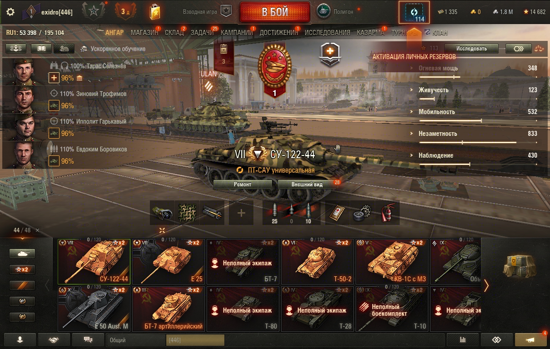This screenshot has height=349, width=550.
Task: Click the fire extinguisher consumable slot
Action: click(387, 213)
